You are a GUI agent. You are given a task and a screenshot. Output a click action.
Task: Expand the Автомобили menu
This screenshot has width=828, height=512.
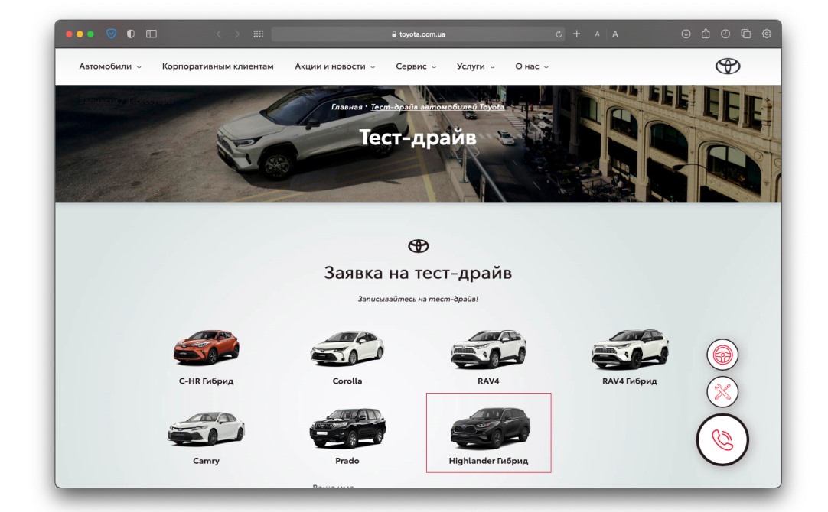[x=110, y=66]
